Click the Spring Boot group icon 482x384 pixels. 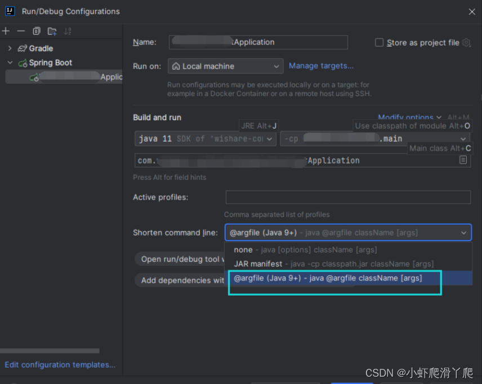point(23,63)
